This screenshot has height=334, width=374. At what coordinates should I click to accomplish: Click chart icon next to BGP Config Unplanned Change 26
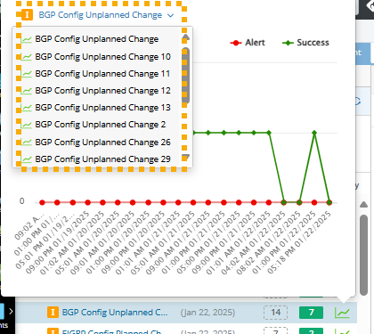27,143
